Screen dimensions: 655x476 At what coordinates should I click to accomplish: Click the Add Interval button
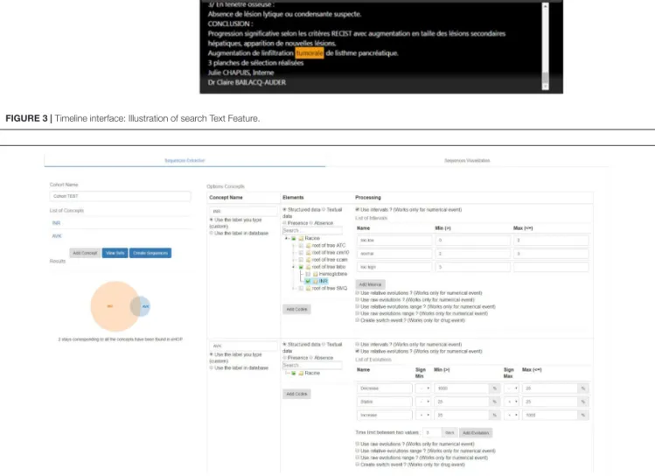click(x=370, y=284)
